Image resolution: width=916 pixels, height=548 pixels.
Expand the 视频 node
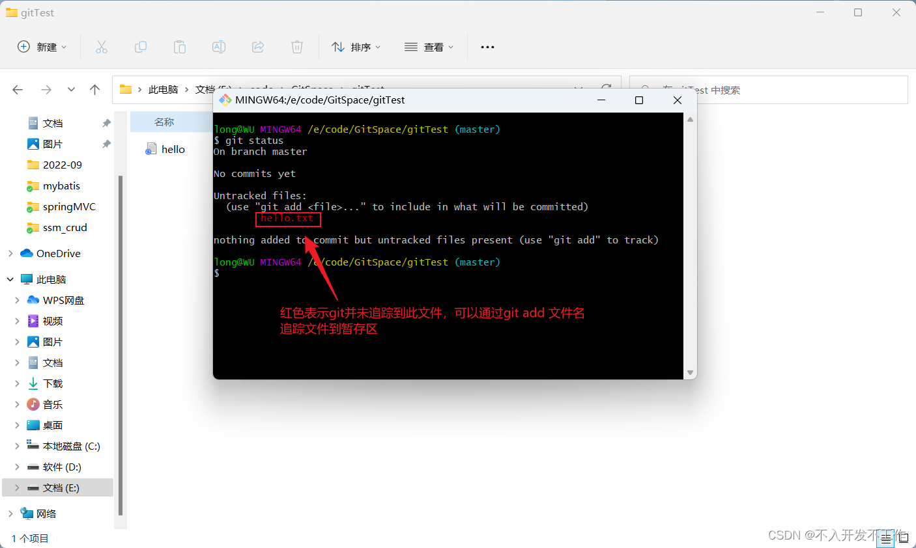pyautogui.click(x=17, y=321)
